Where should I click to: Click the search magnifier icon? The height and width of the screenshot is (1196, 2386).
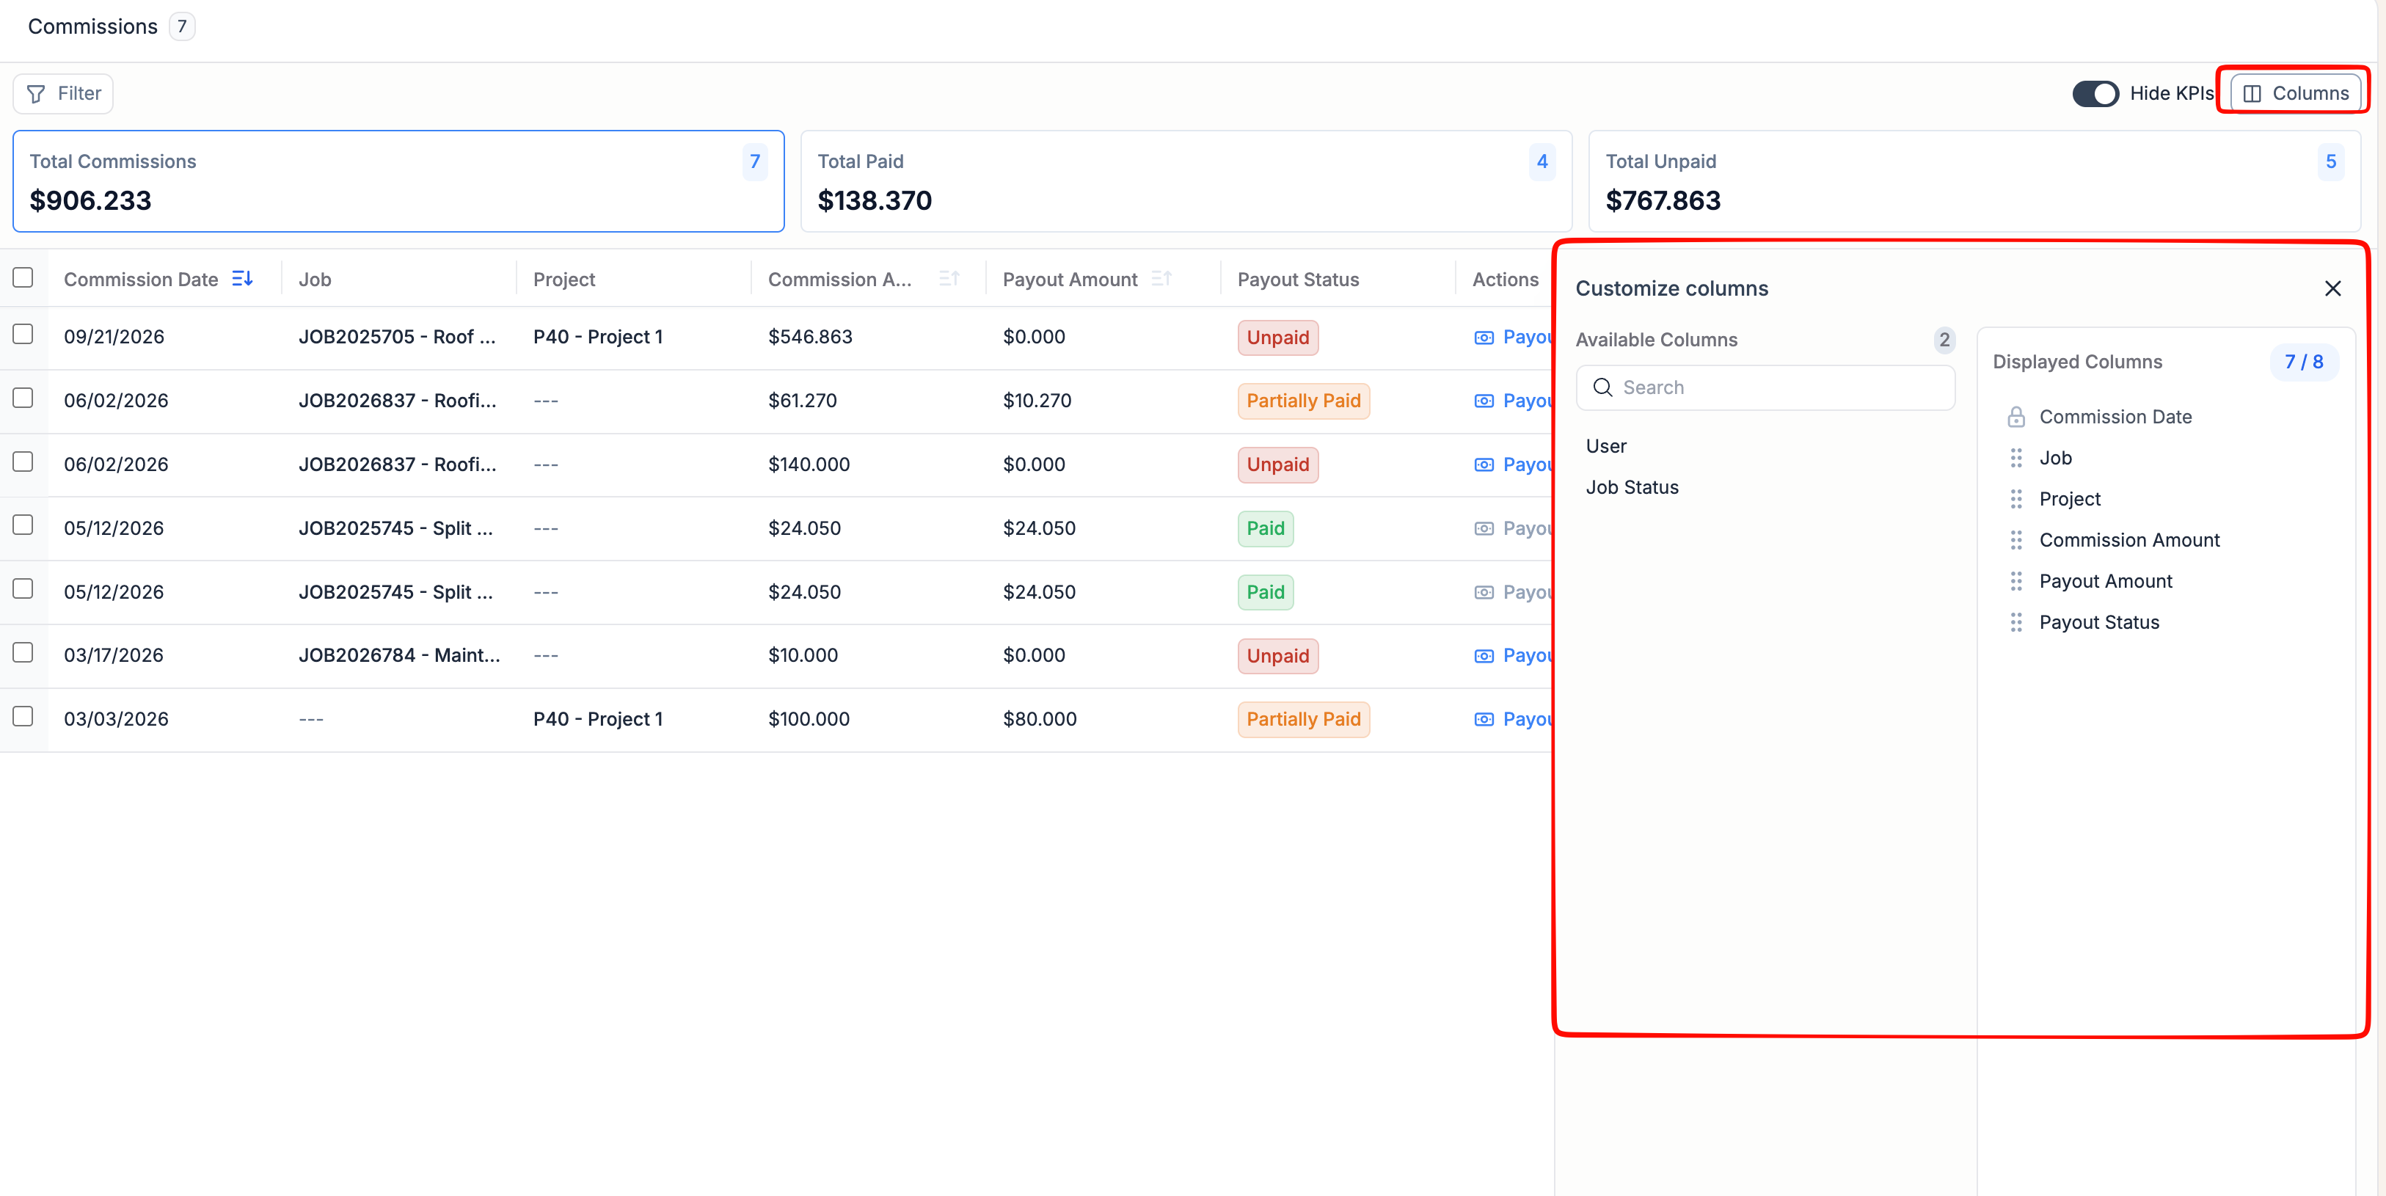pos(1602,387)
